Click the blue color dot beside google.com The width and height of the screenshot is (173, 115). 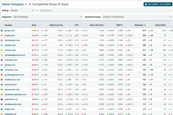coord(2,31)
